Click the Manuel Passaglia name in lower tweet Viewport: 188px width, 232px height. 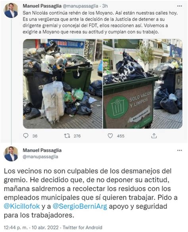42,150
